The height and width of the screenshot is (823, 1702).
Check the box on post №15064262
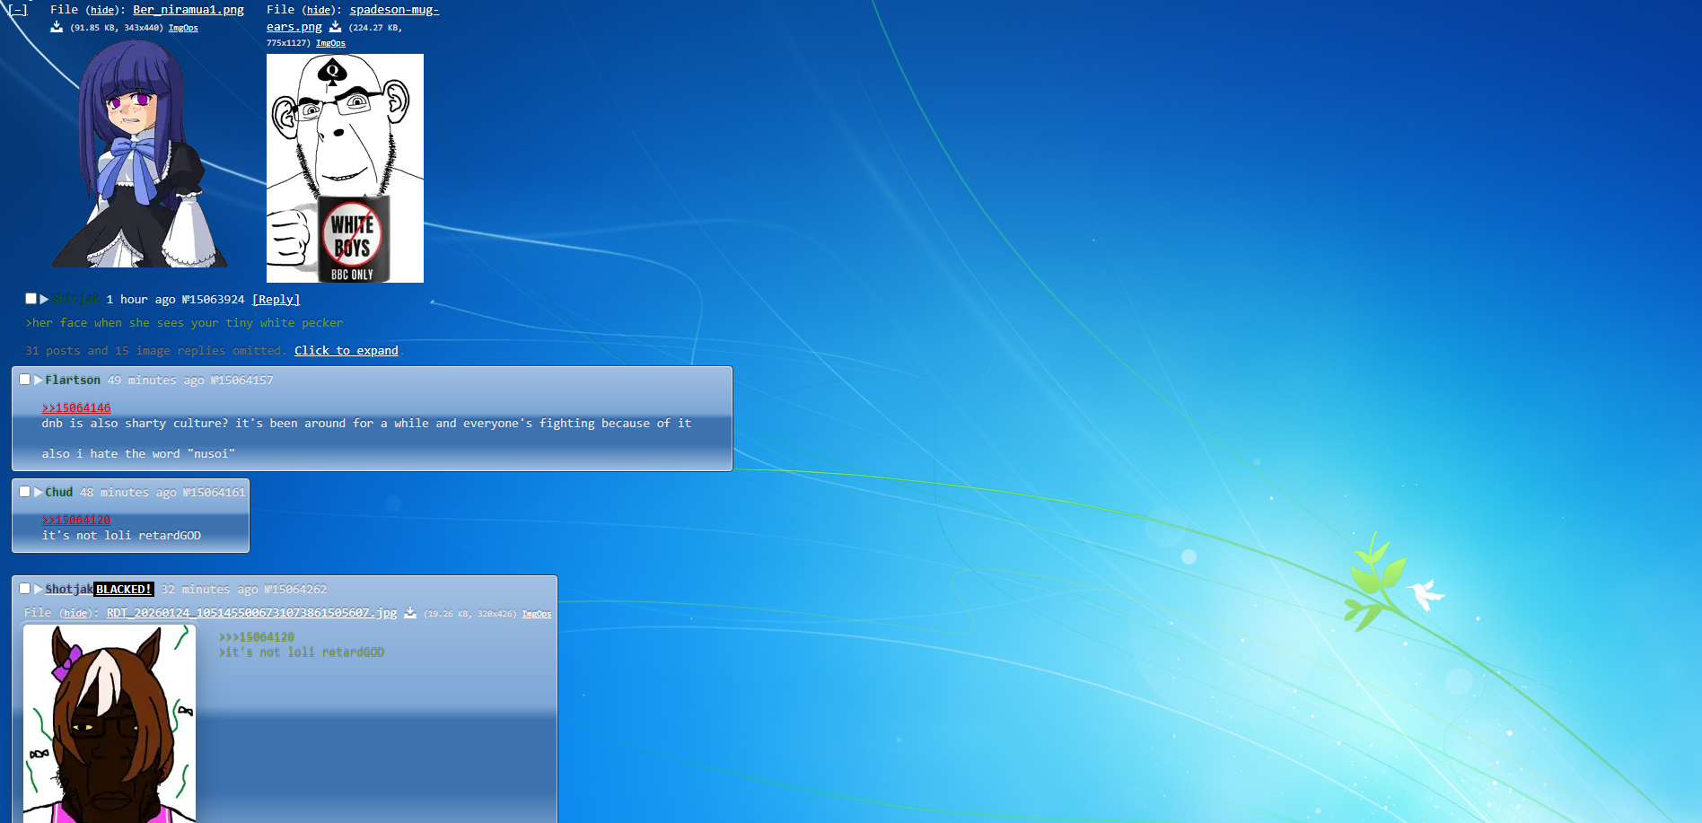[x=25, y=589]
